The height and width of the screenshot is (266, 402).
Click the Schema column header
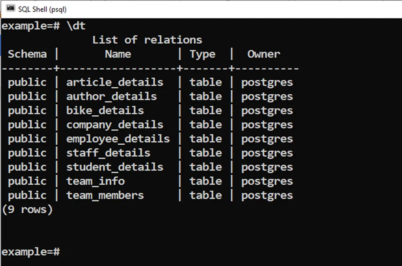27,54
